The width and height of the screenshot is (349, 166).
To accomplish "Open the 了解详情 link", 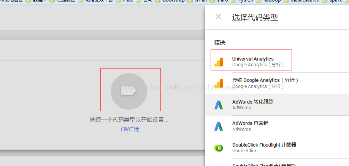I will tap(129, 129).
